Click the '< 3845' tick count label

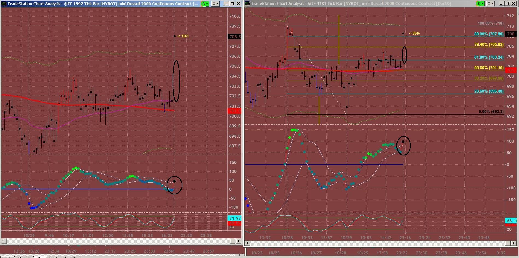415,33
